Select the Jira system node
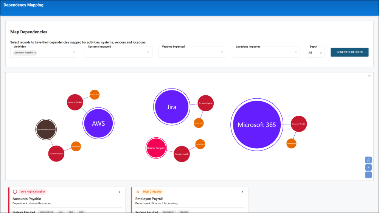379x213 pixels. (171, 107)
